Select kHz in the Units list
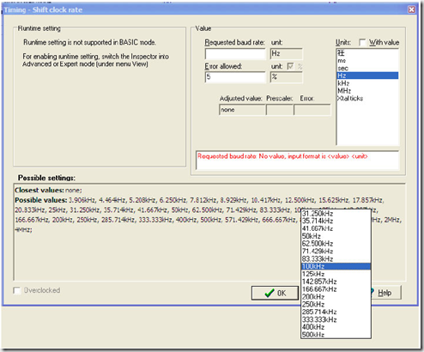The width and height of the screenshot is (424, 352). pyautogui.click(x=367, y=83)
